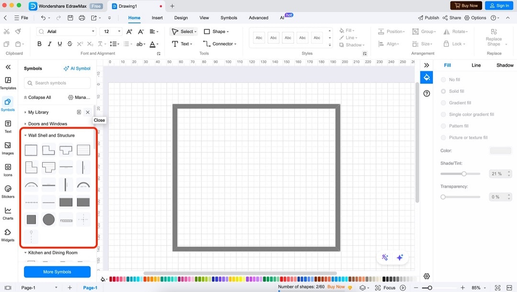Click the AI Symbol link

point(77,68)
